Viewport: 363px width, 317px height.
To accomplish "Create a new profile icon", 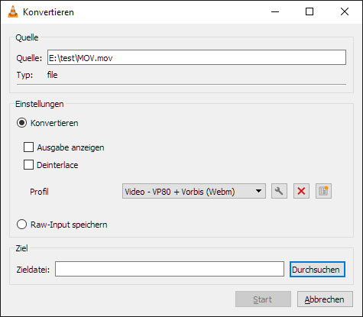I will pos(323,191).
